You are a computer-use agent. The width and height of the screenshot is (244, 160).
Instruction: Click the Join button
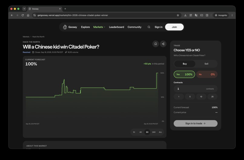click(174, 27)
